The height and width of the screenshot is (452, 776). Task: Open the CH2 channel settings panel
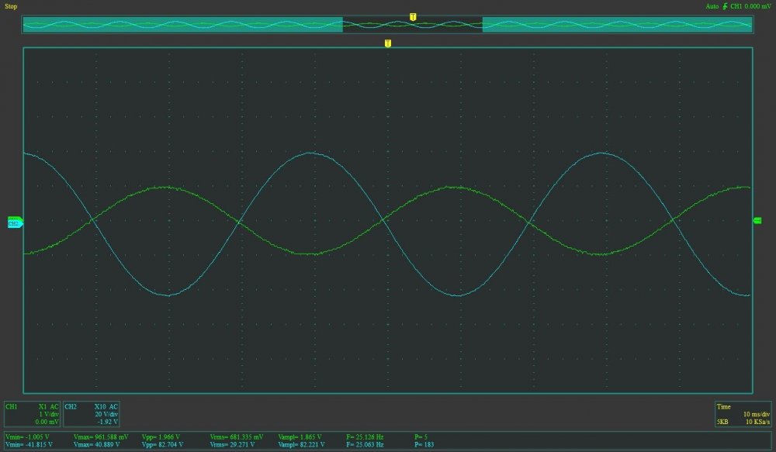pos(92,414)
